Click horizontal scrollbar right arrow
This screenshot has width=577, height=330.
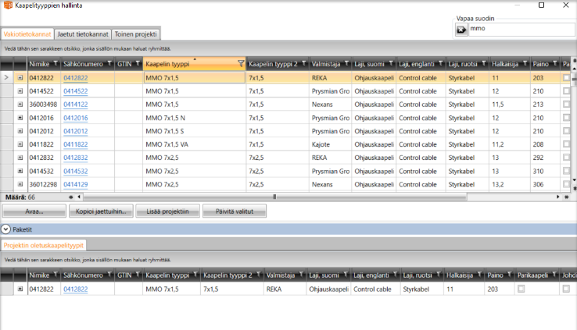click(x=558, y=197)
